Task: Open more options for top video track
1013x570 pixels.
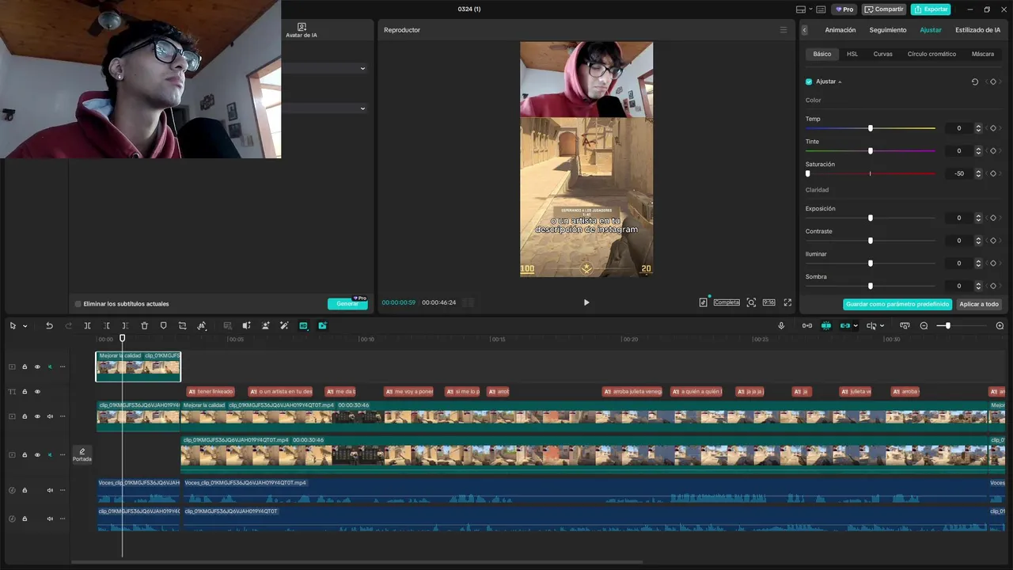Action: pyautogui.click(x=63, y=367)
